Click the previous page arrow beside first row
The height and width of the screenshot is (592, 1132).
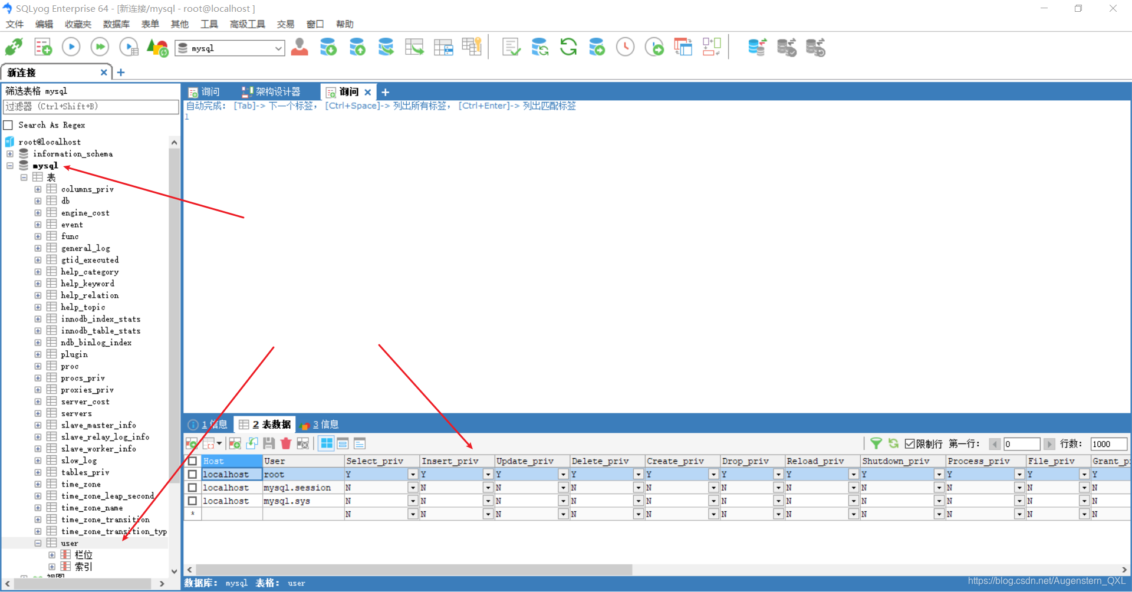point(995,444)
